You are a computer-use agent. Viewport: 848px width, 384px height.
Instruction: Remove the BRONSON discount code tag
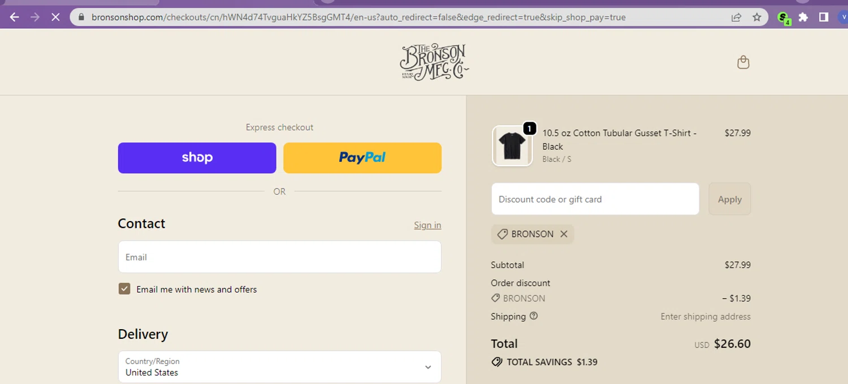564,234
